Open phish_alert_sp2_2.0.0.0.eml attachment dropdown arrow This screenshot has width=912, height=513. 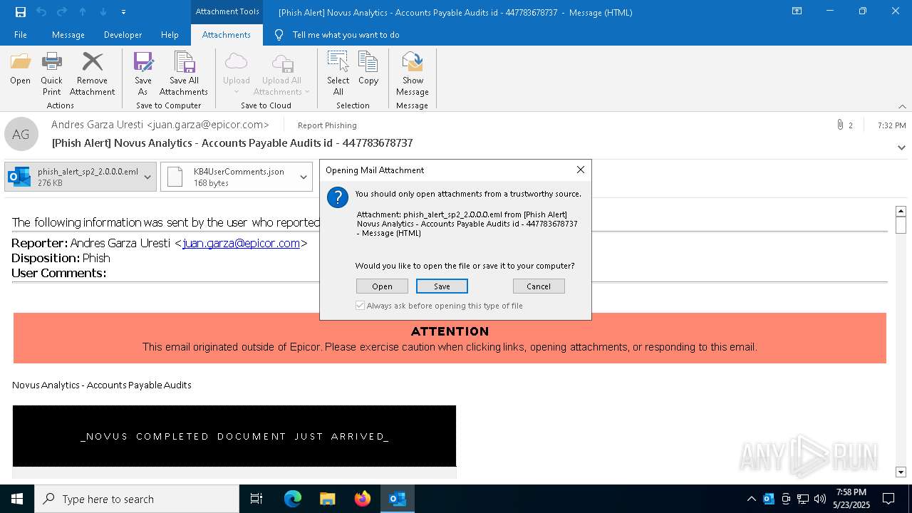click(147, 177)
